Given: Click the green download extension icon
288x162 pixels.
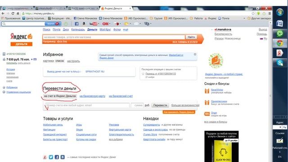Looking at the screenshot, I should pyautogui.click(x=259, y=13).
